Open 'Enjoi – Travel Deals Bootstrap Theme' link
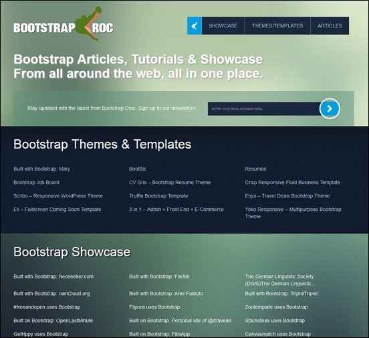369x338 pixels. pyautogui.click(x=287, y=196)
